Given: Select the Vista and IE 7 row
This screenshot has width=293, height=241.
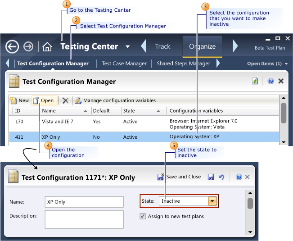Looking at the screenshot, I should click(144, 124).
